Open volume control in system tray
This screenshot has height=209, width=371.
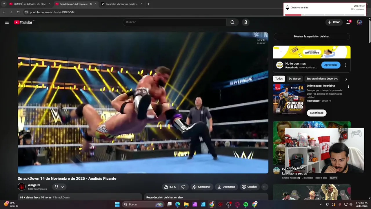click(351, 204)
